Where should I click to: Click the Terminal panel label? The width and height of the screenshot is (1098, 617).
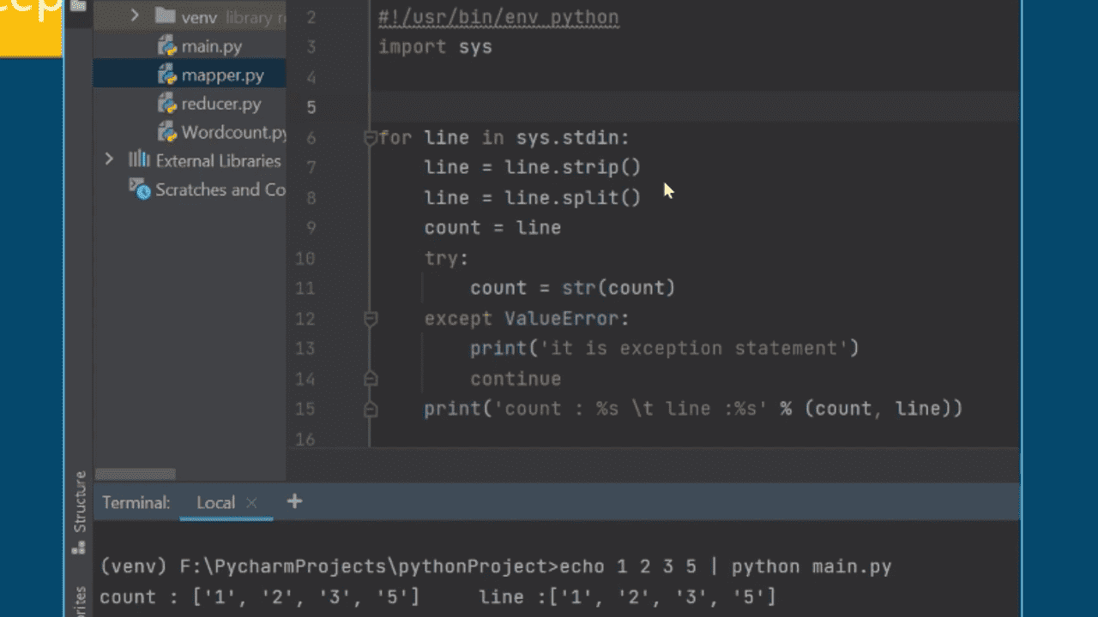tap(136, 503)
